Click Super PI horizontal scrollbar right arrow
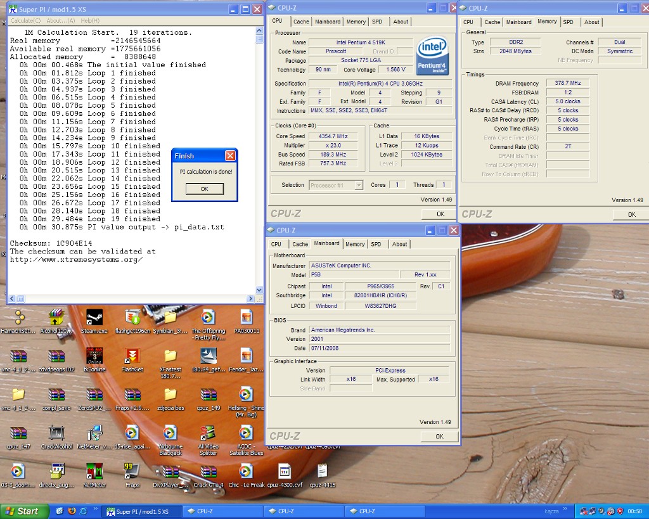Screen dimensions: 649x519 [250, 298]
